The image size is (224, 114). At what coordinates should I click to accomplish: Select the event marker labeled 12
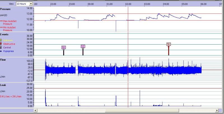83,46
